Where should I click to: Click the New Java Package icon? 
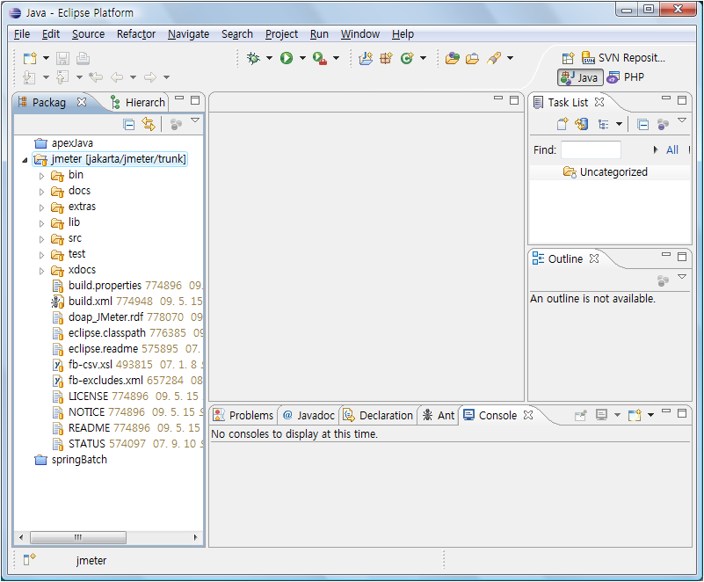click(x=386, y=58)
